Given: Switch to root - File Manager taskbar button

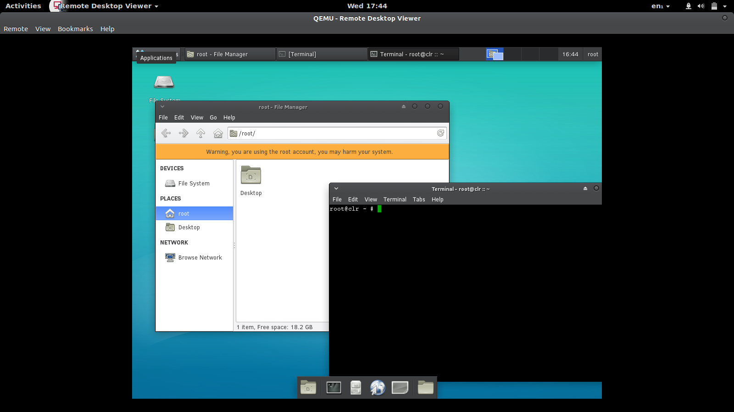Looking at the screenshot, I should pyautogui.click(x=230, y=54).
